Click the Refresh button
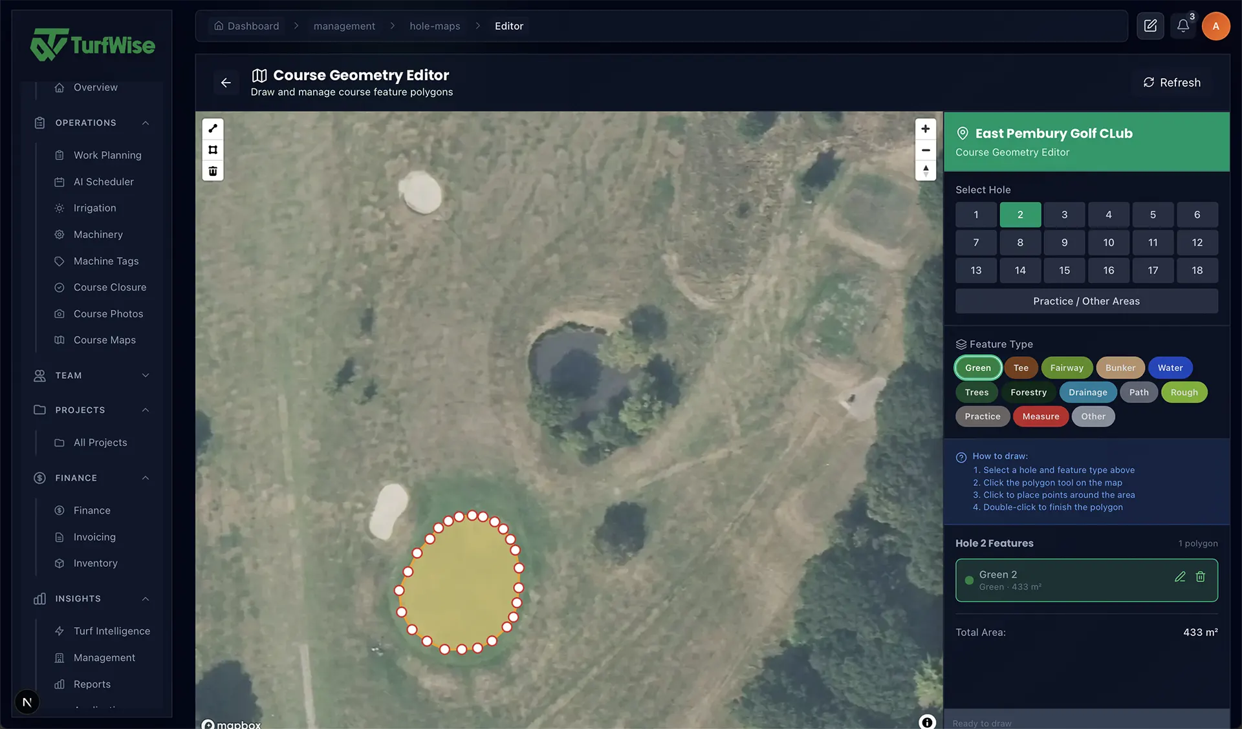This screenshot has height=729, width=1242. [x=1171, y=82]
